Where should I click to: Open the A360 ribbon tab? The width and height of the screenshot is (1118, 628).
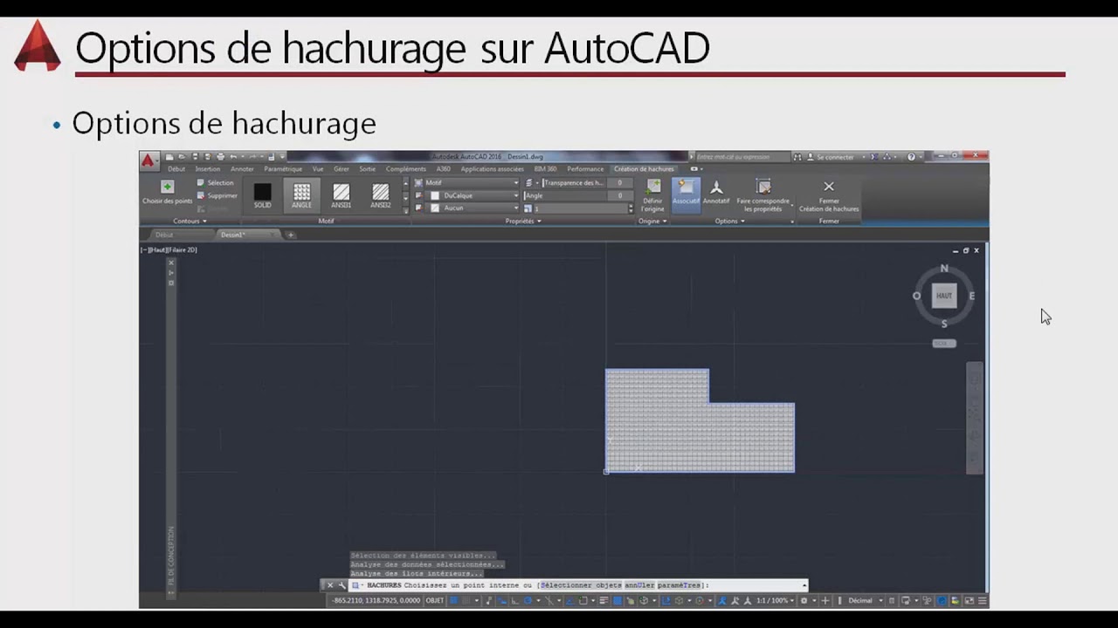tap(444, 169)
